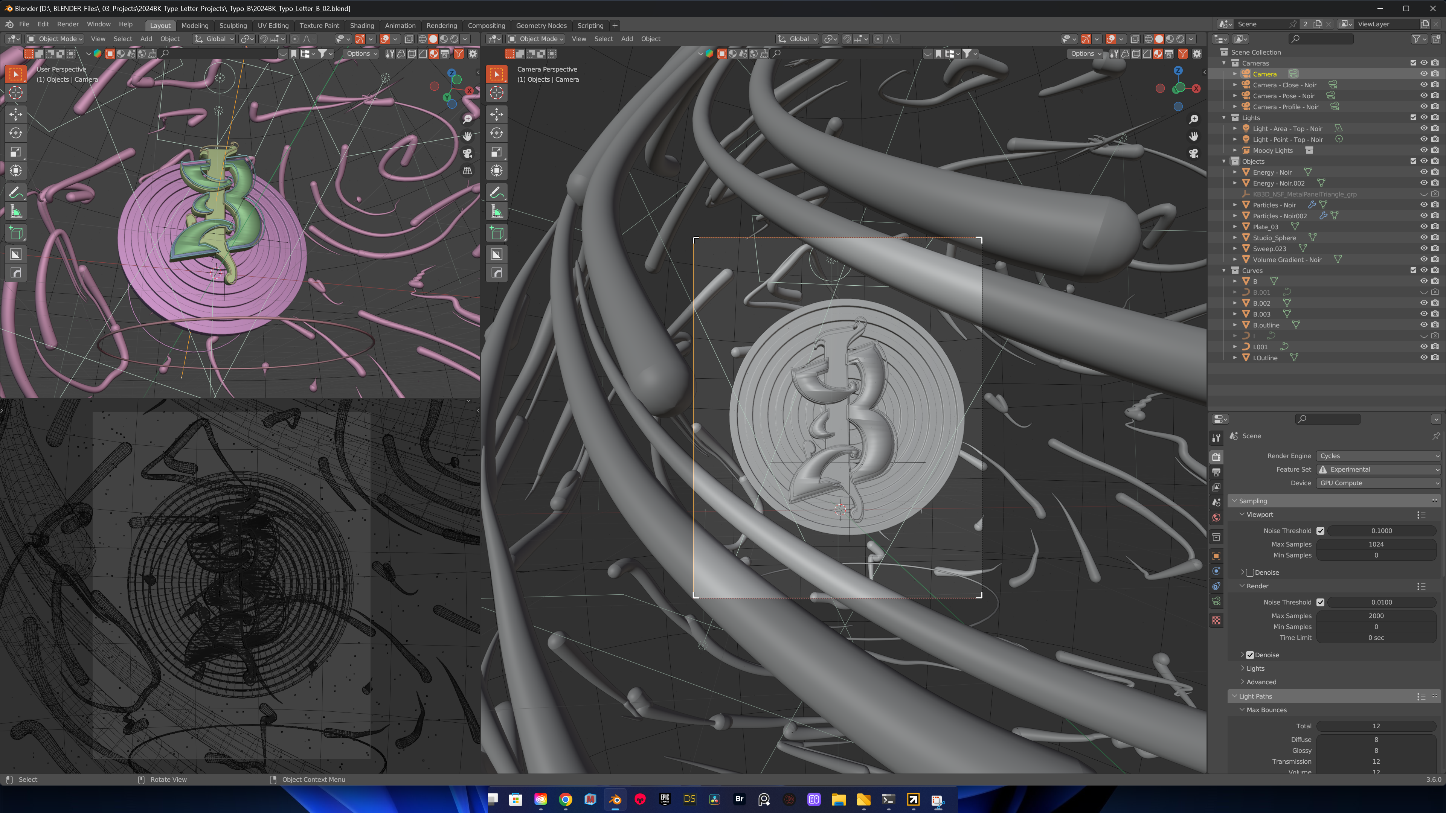Collapse the Light Paths panel
The image size is (1446, 813).
click(1234, 696)
